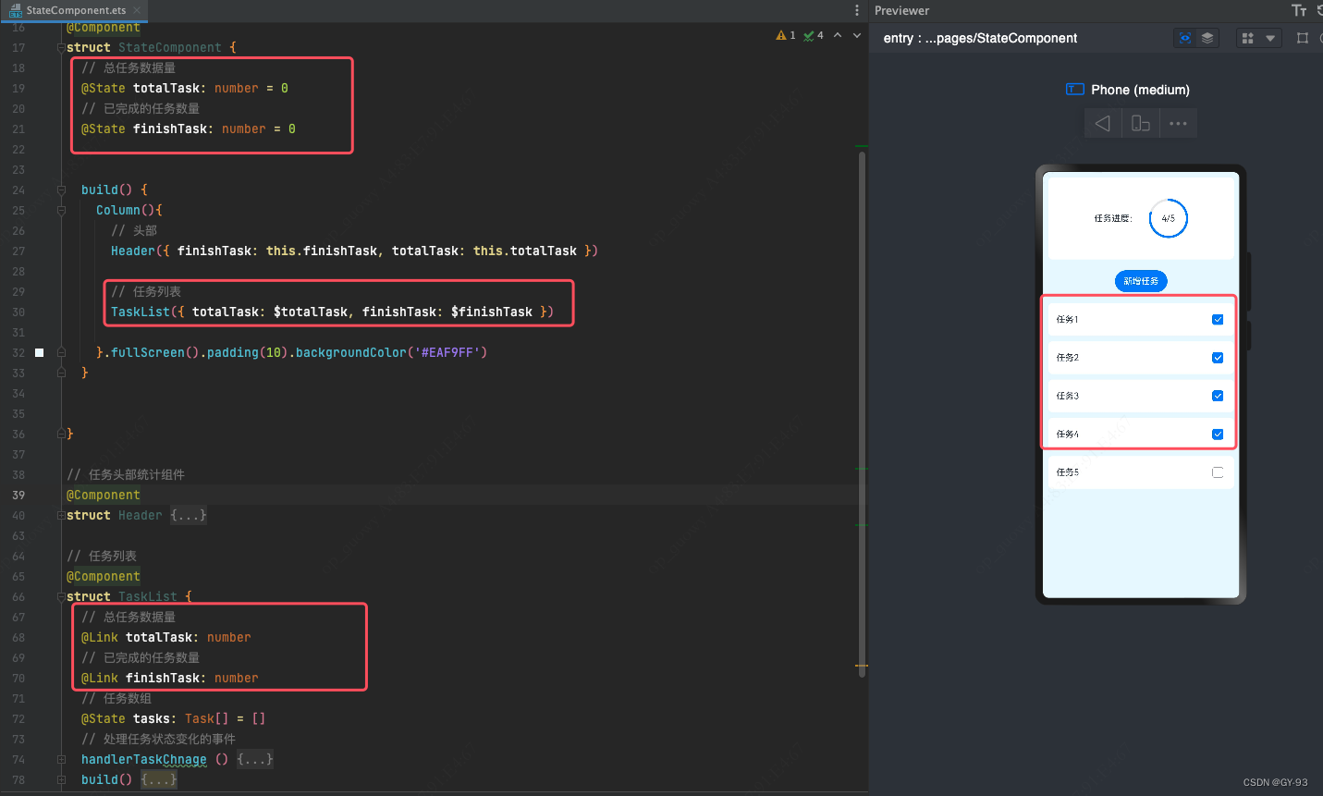Click the 4/5 circular progress indicator
The height and width of the screenshot is (796, 1323).
(x=1169, y=218)
